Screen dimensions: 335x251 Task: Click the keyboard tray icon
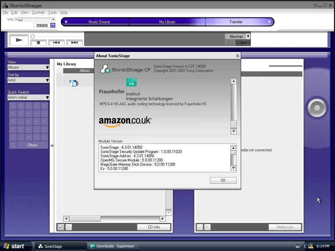click(x=298, y=246)
